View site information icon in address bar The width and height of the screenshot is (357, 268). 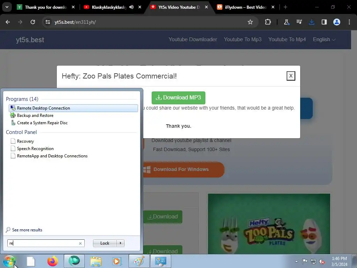(x=47, y=22)
